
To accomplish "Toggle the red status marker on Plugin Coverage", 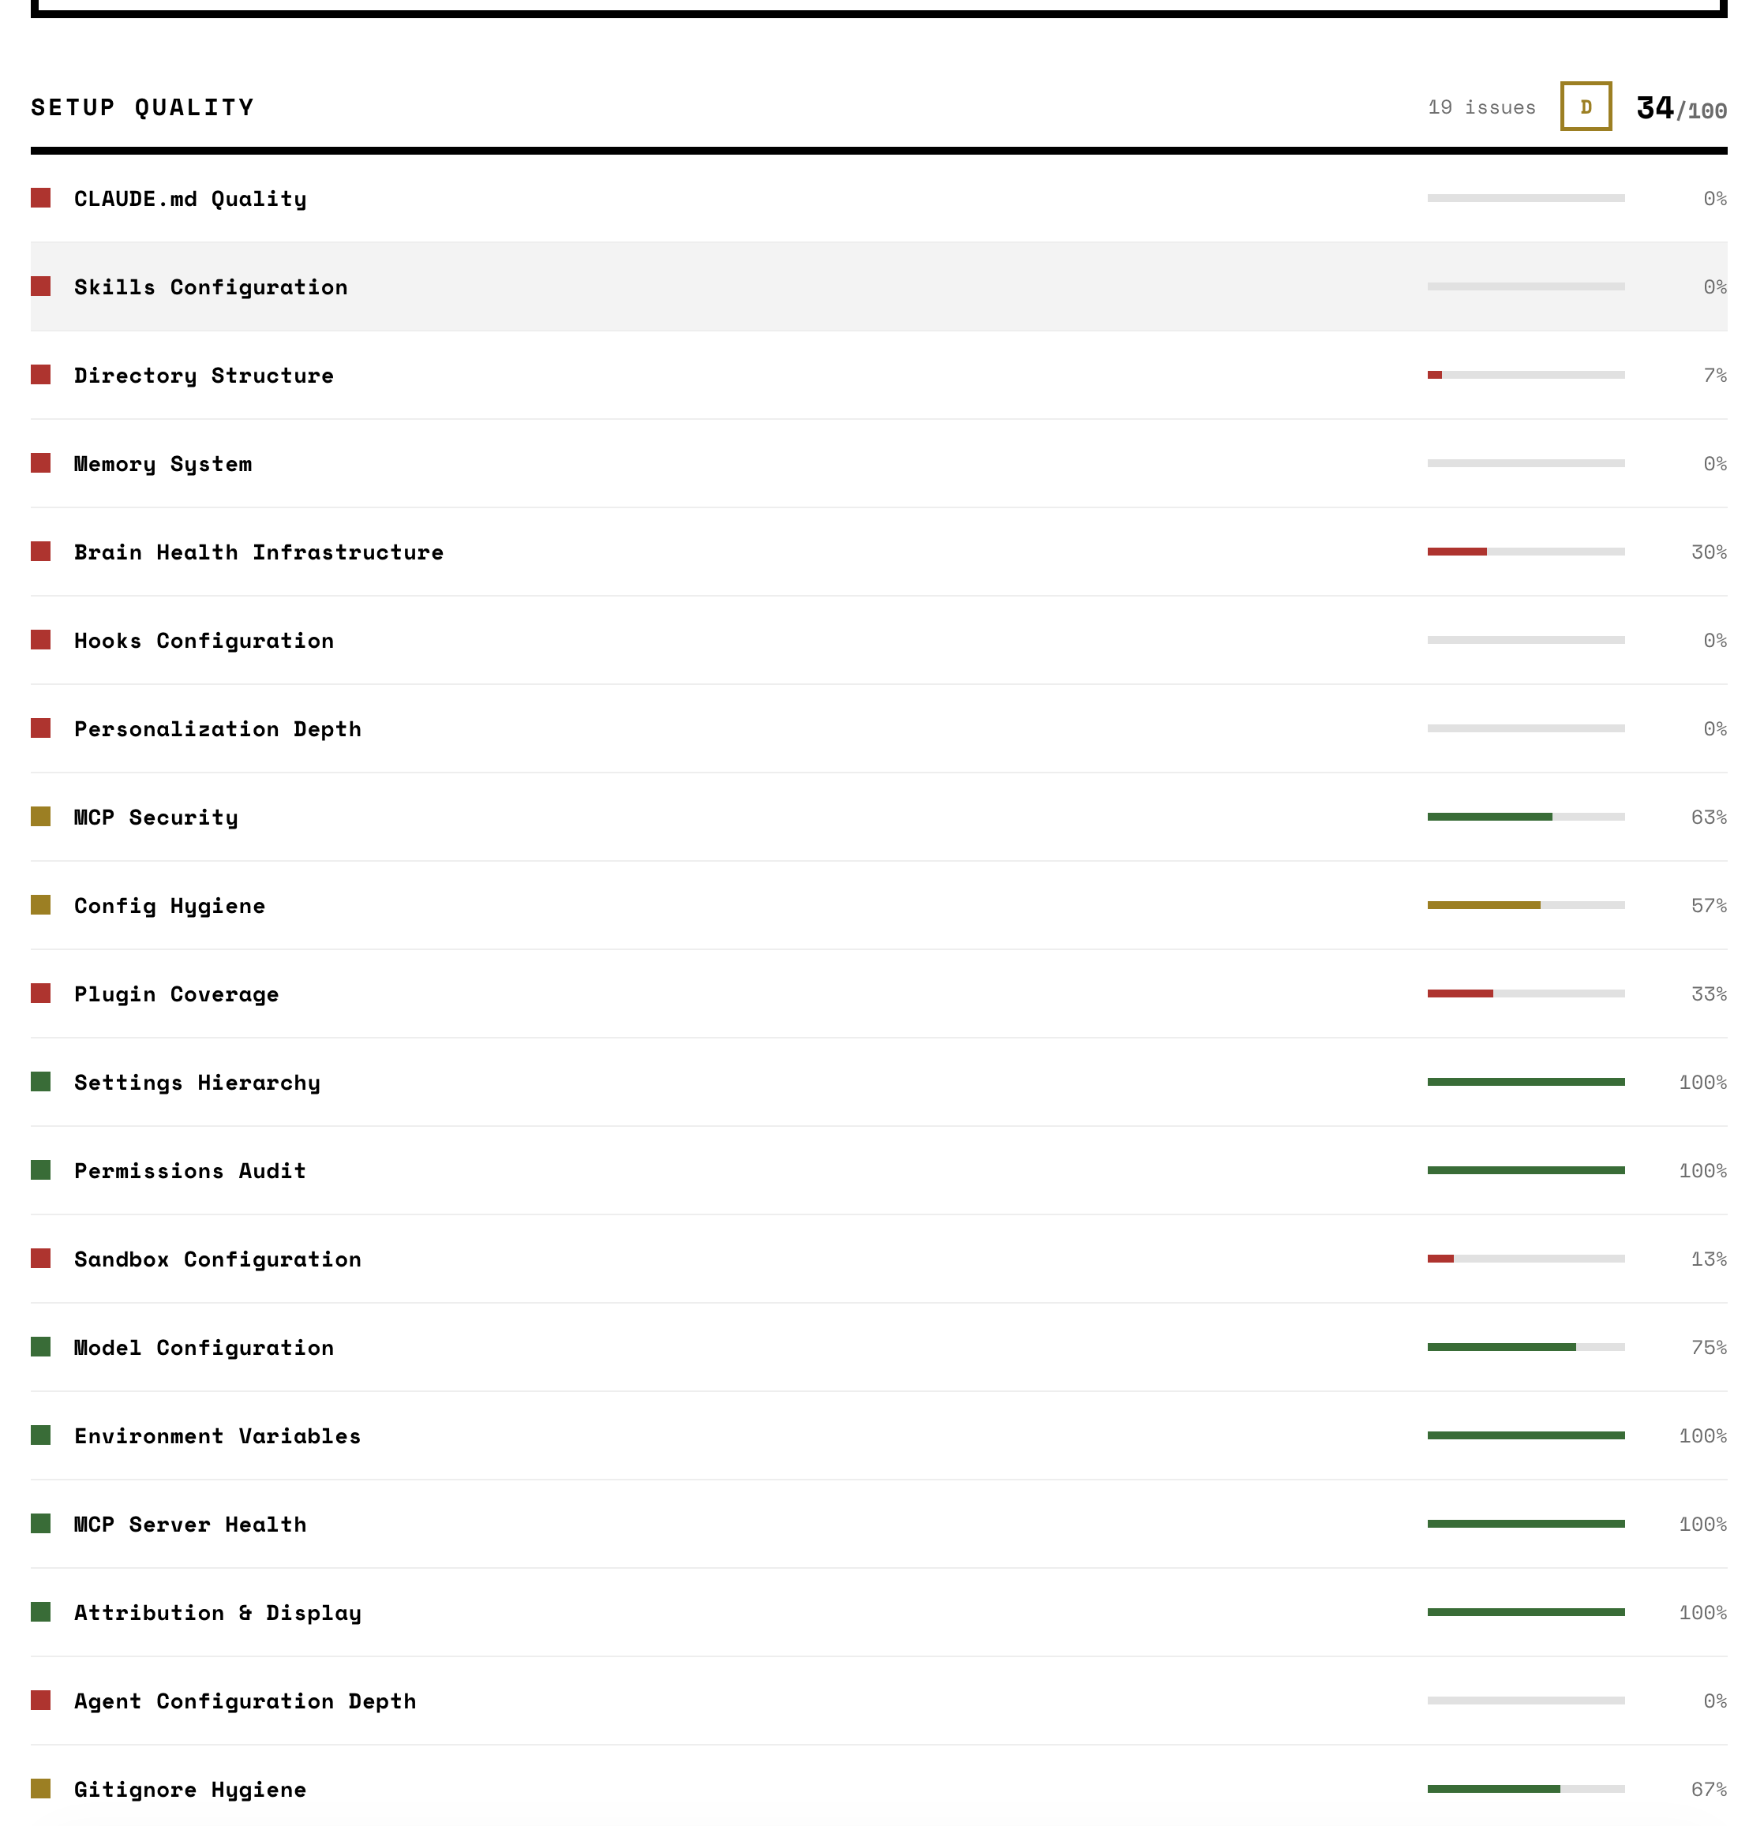I will (42, 993).
